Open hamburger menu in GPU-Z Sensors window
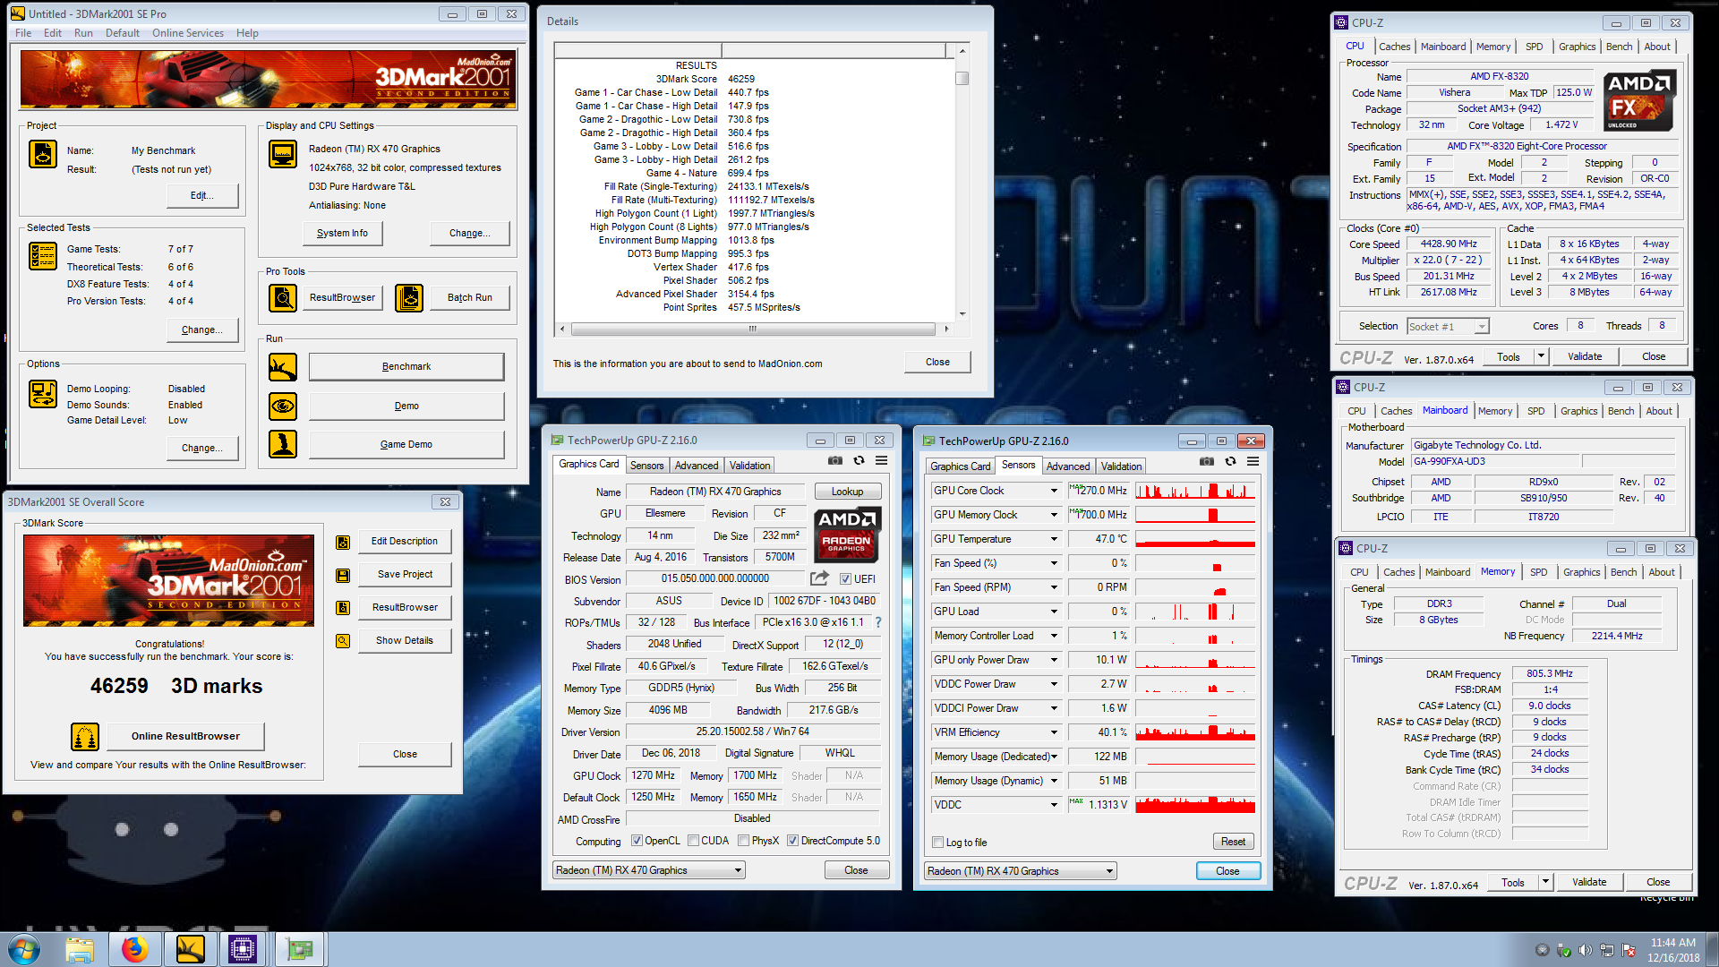The width and height of the screenshot is (1719, 967). tap(1253, 462)
